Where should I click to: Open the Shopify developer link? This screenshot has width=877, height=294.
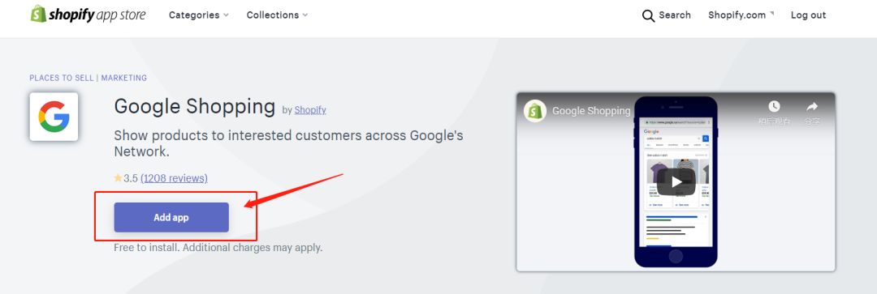pos(310,110)
